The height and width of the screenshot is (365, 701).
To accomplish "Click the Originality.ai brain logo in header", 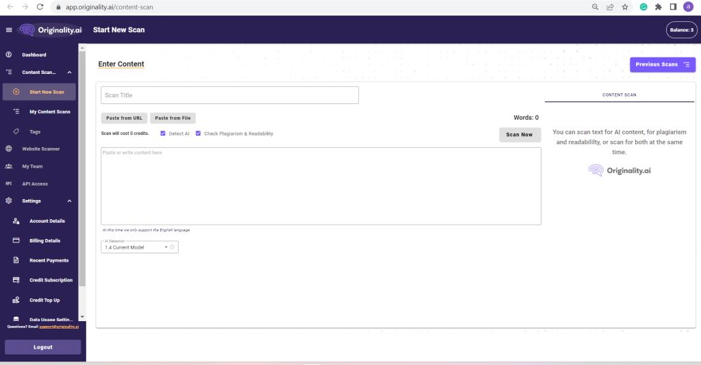I will click(27, 30).
